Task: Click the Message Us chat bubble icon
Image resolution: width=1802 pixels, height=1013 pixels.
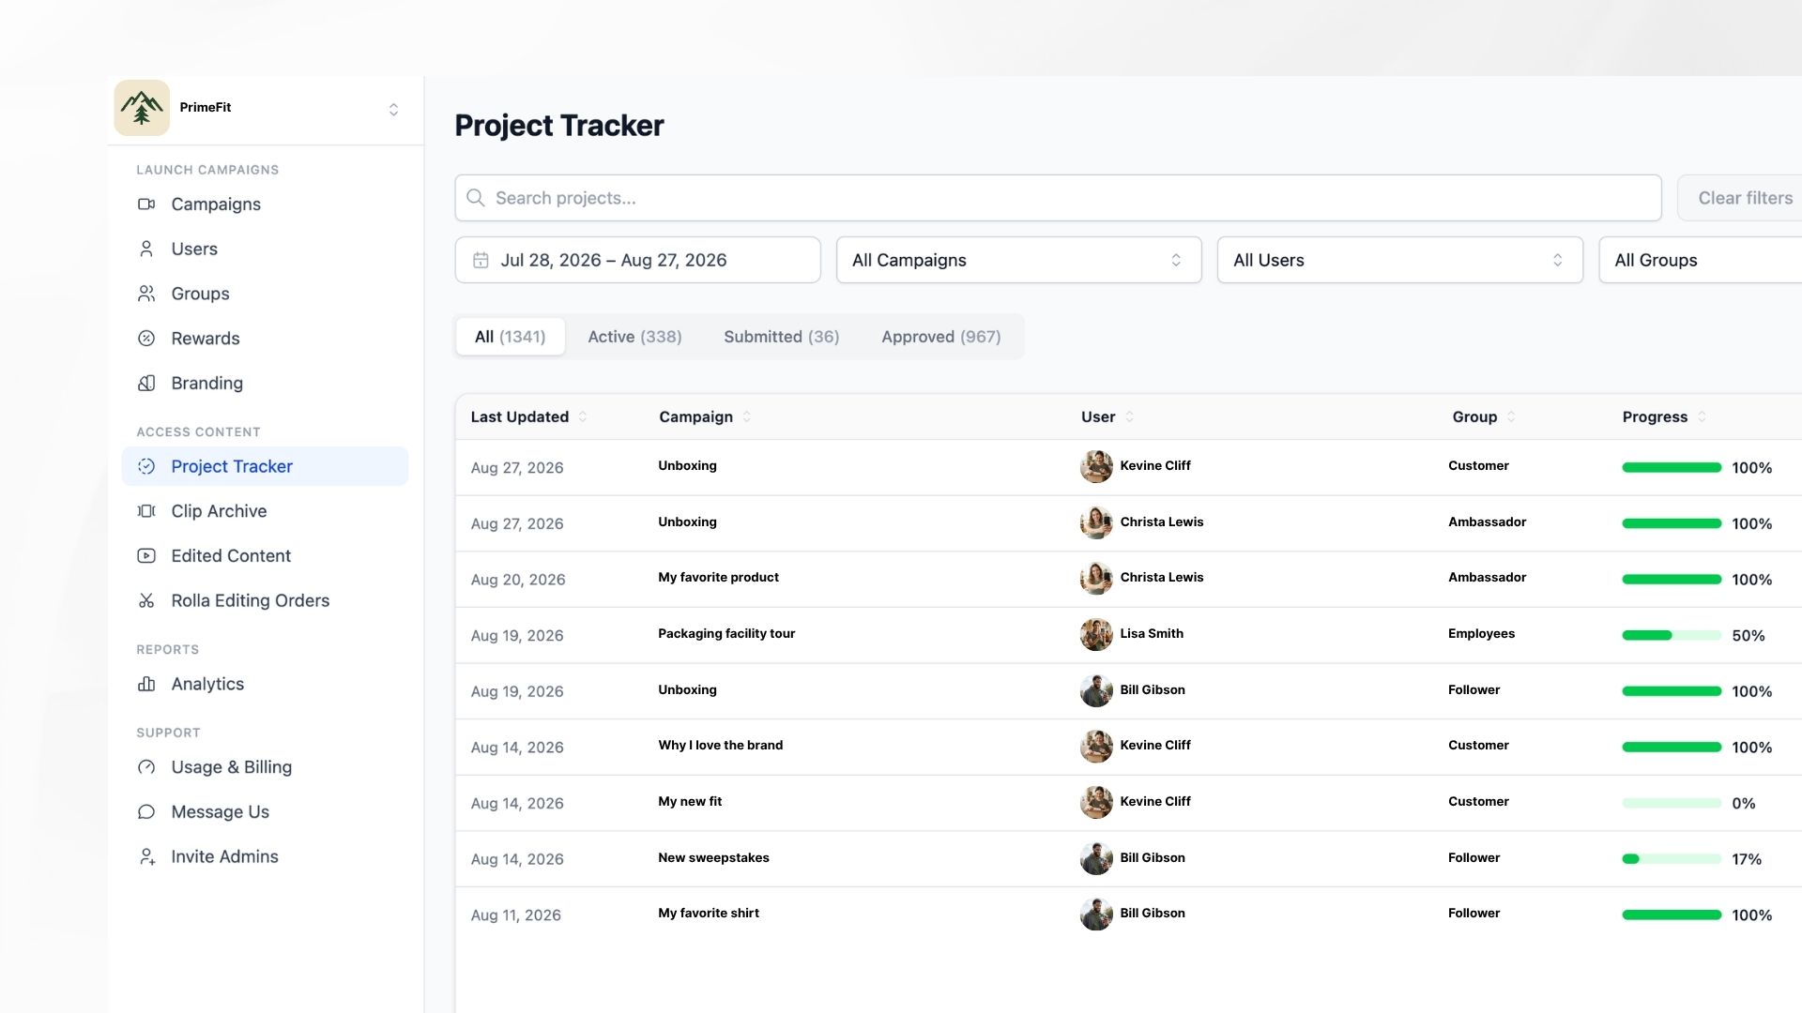Action: point(146,812)
